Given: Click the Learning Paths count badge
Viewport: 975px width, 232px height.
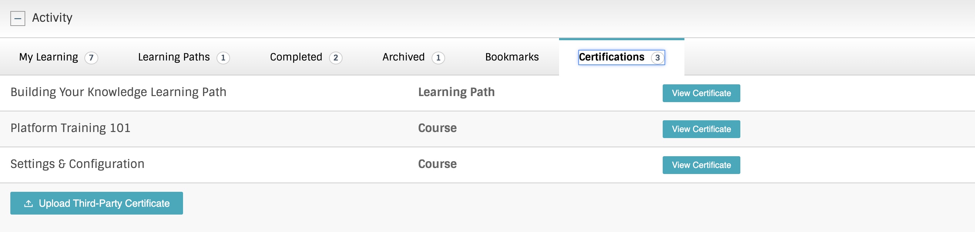Looking at the screenshot, I should coord(223,58).
